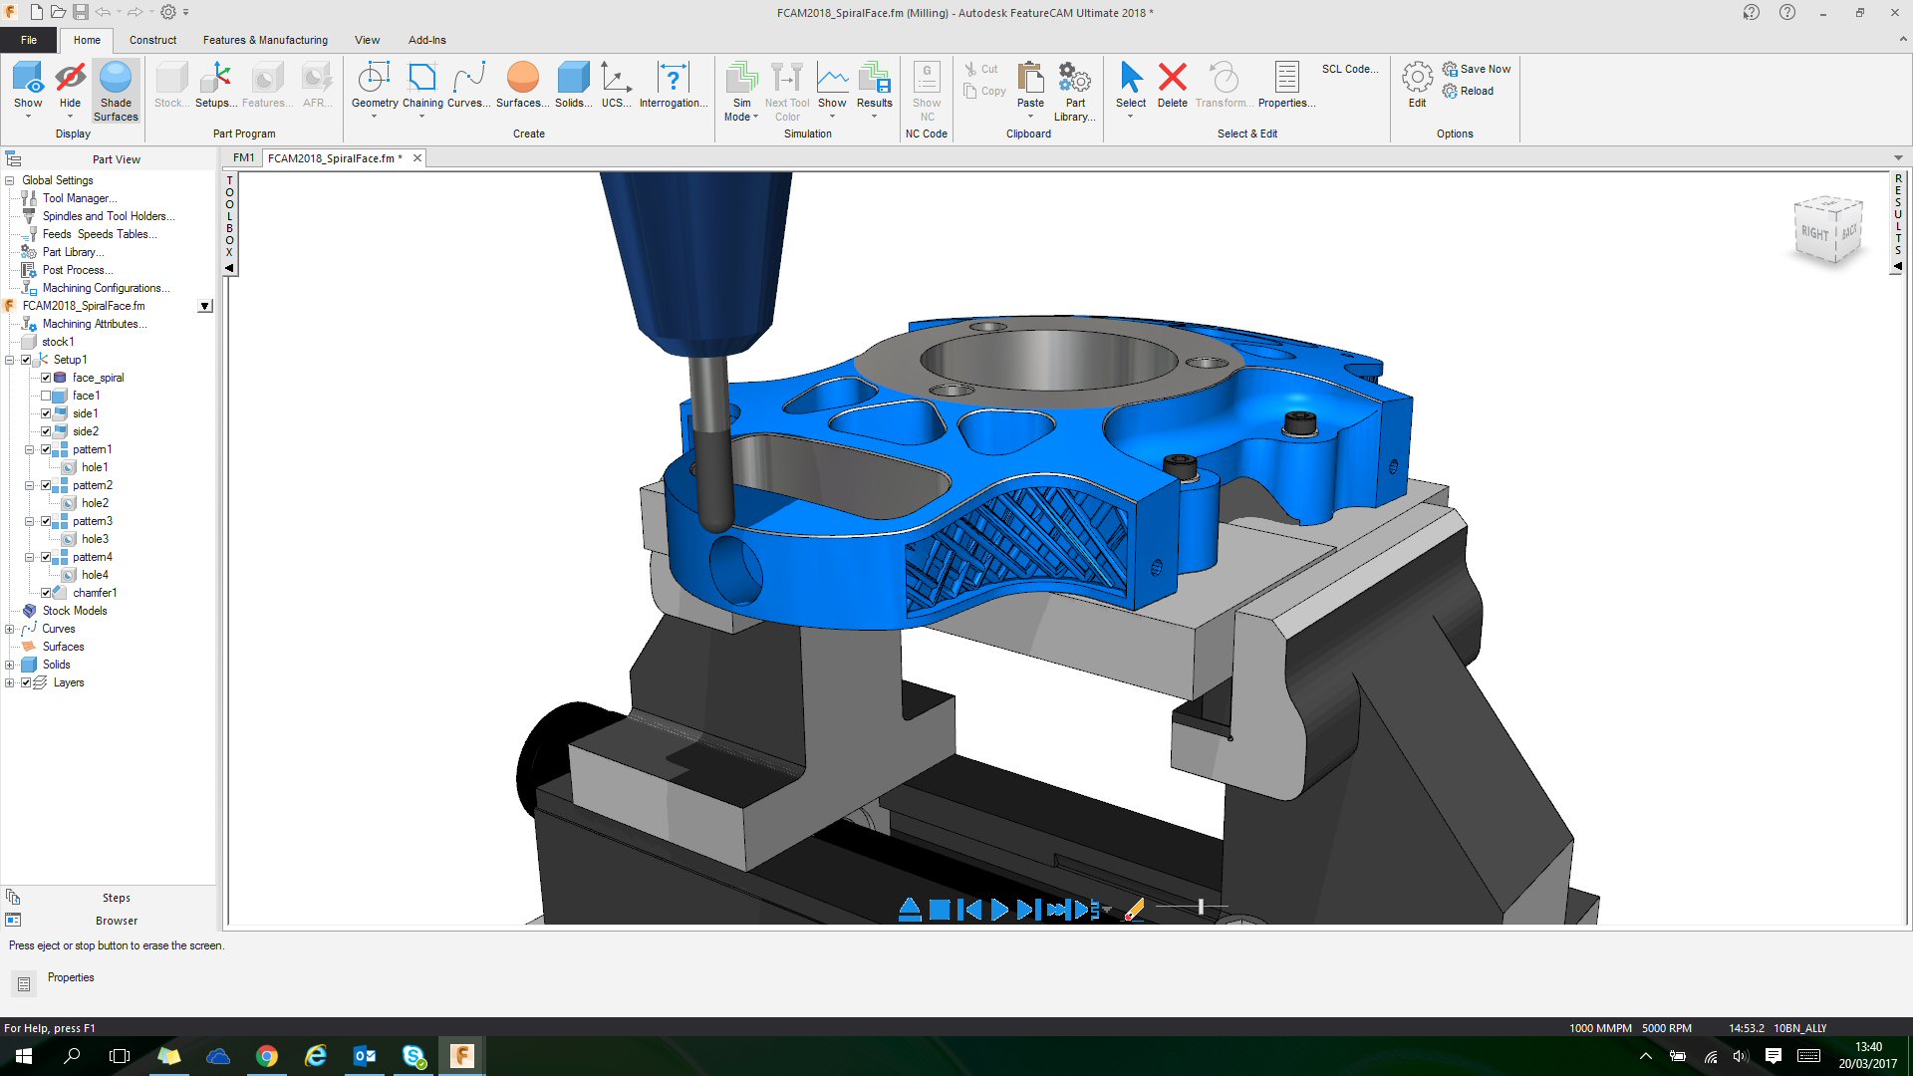Eject the simulation with eject button

pos(910,910)
